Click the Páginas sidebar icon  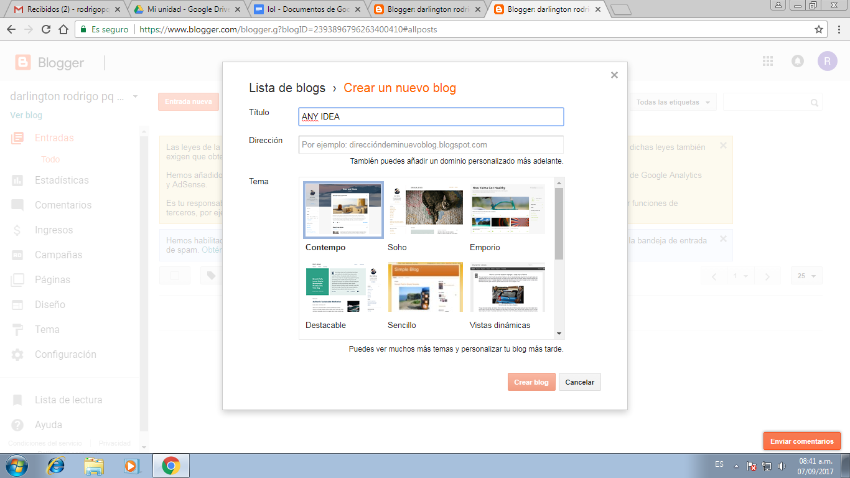click(x=17, y=279)
